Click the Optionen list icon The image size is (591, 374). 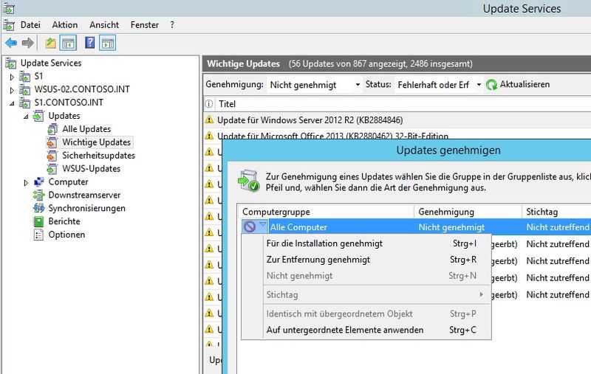pos(39,235)
